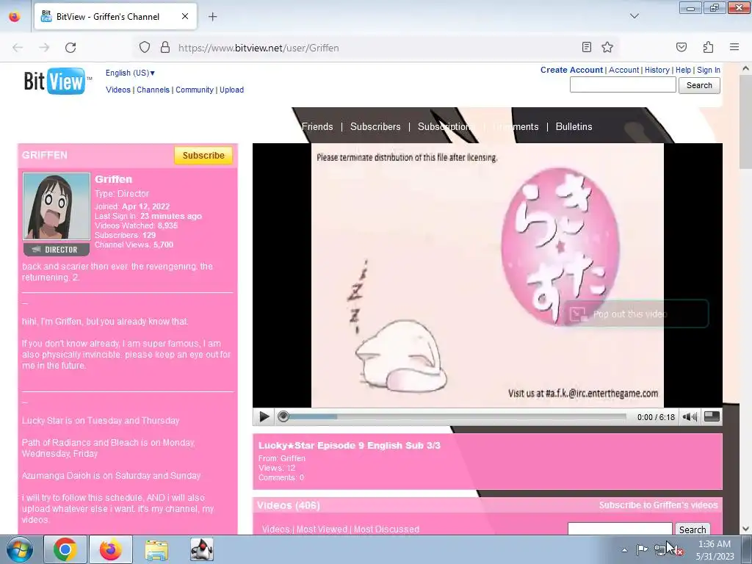The width and height of the screenshot is (752, 564).
Task: Go to the Channels page
Action: (x=153, y=90)
